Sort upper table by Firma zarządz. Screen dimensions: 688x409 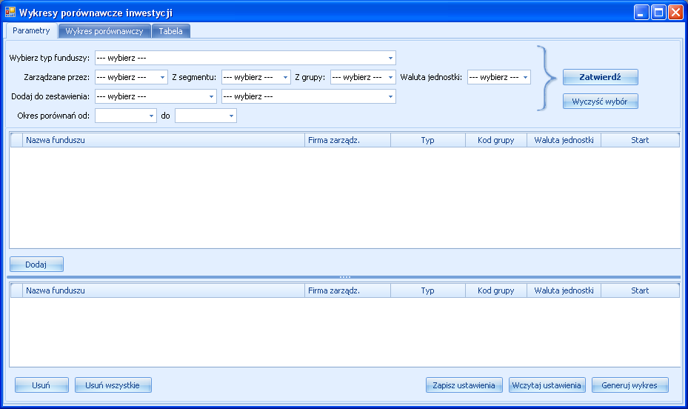[x=347, y=141]
